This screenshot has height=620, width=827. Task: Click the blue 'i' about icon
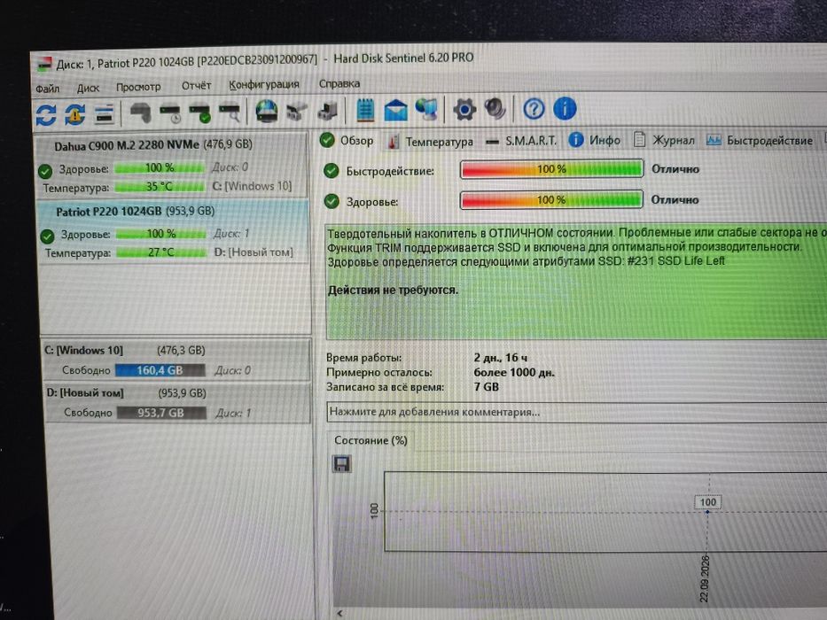pos(565,109)
